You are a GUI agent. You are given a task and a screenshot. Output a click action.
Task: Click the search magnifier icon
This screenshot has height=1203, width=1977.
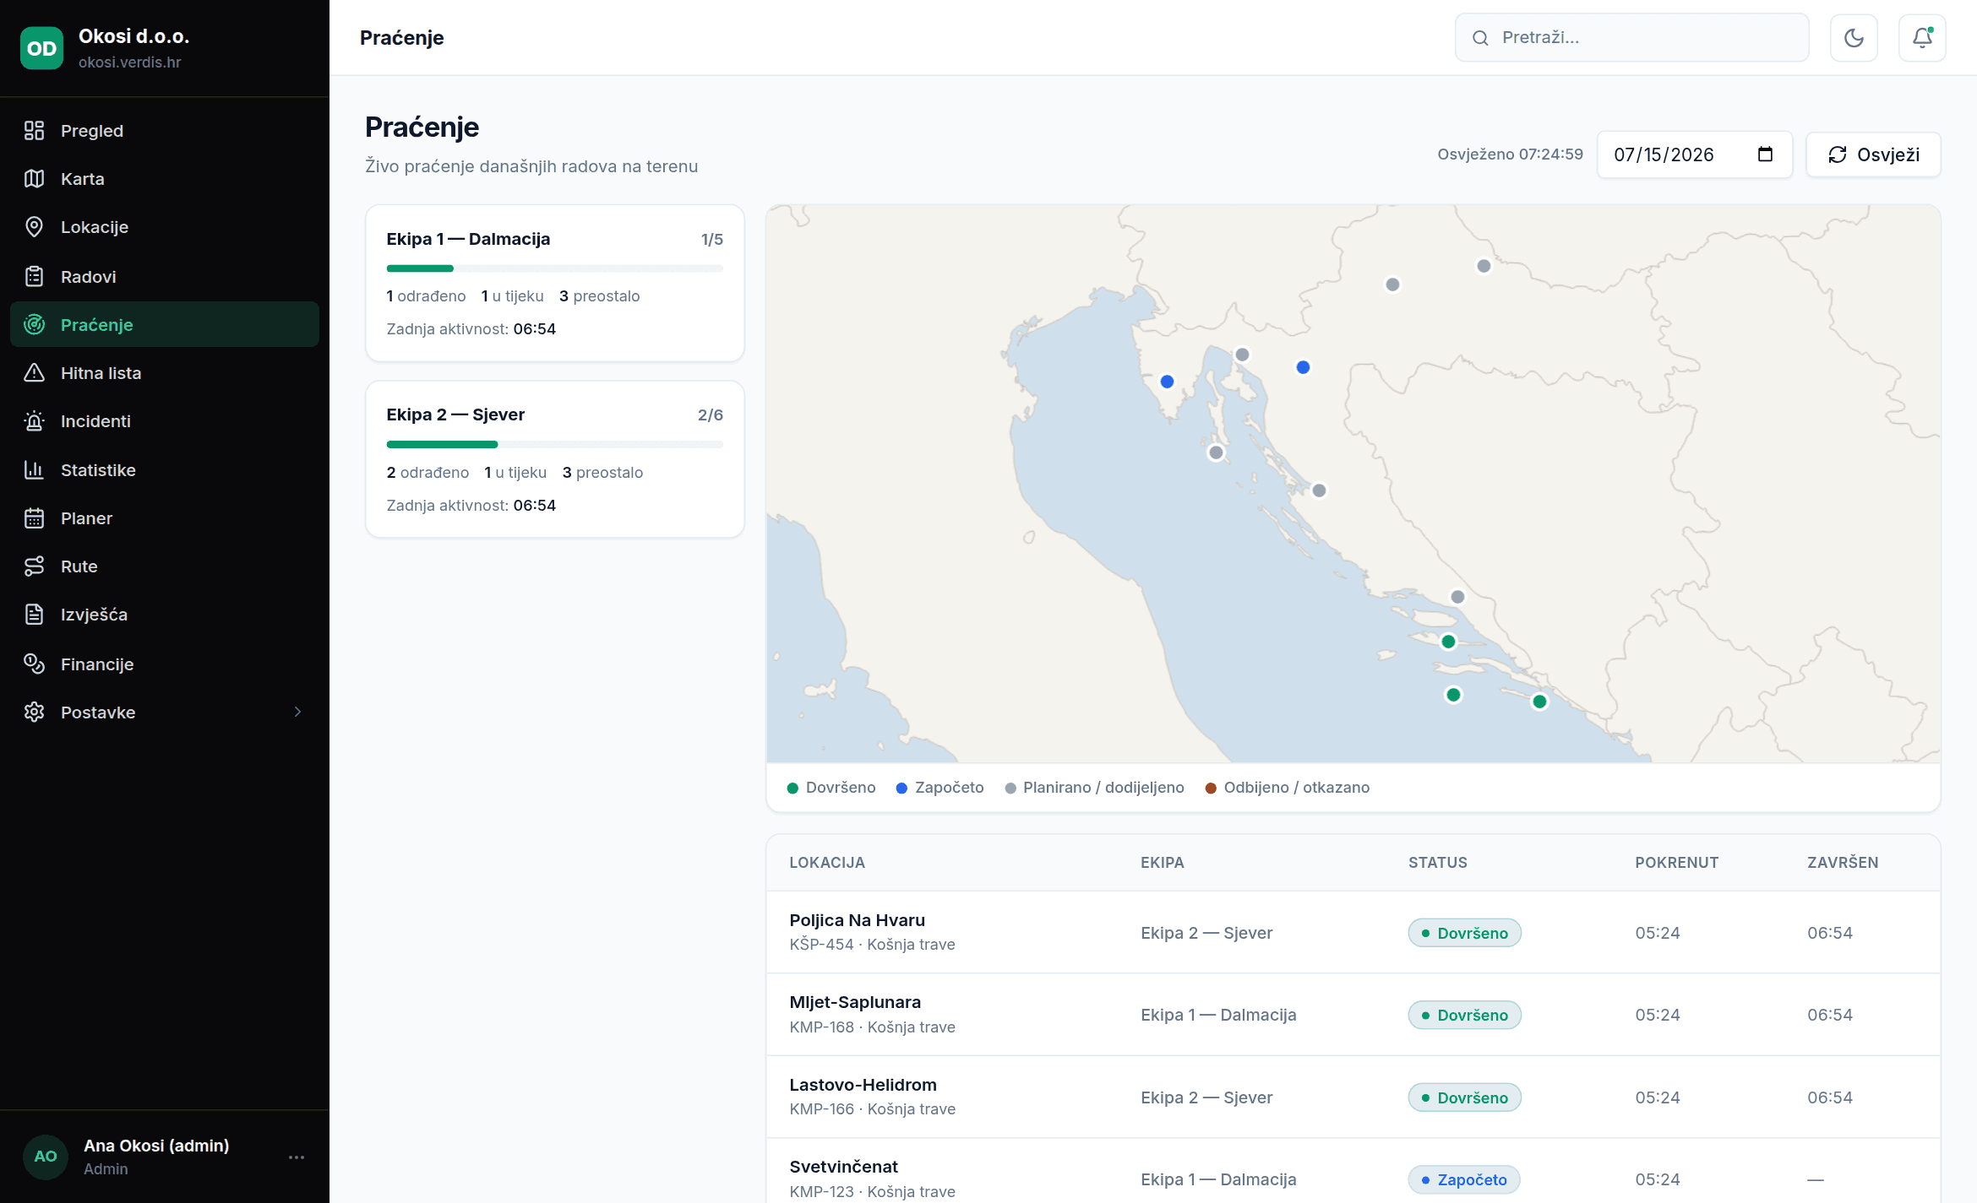1480,37
